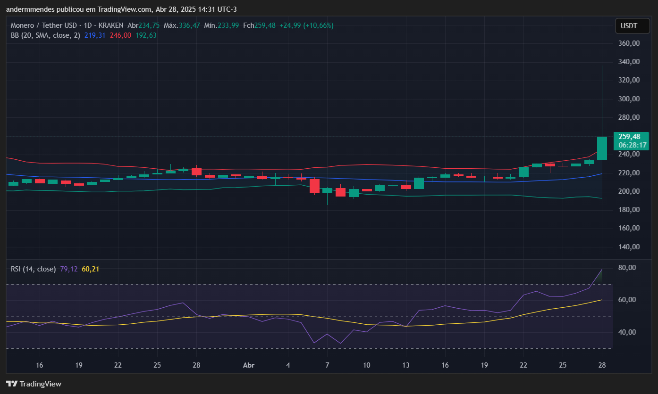Click the current price label 259,48

630,136
